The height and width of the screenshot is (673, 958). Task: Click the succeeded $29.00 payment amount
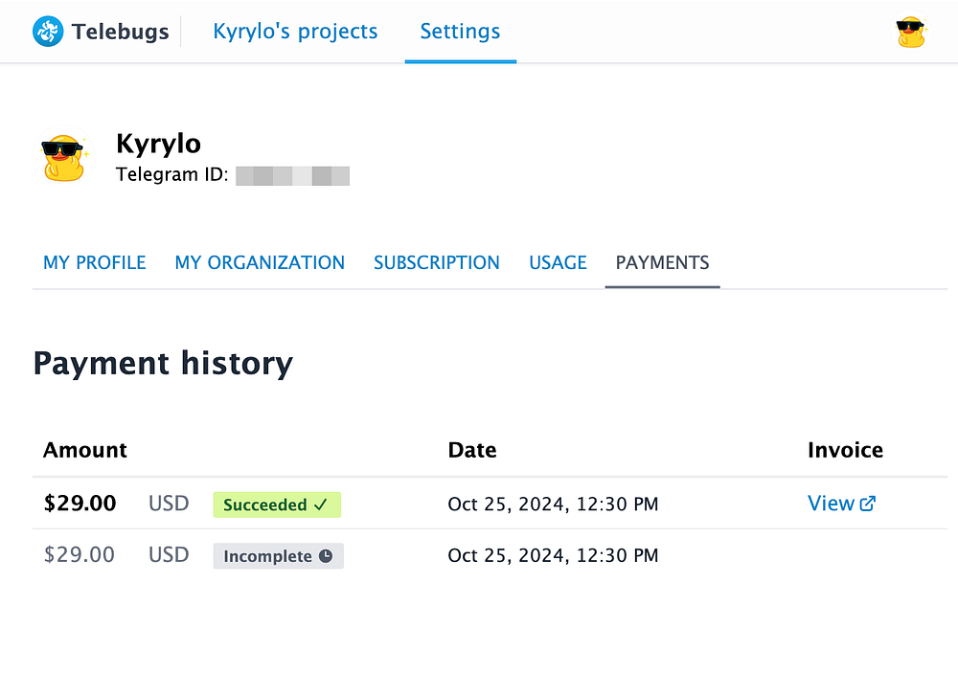pos(80,504)
